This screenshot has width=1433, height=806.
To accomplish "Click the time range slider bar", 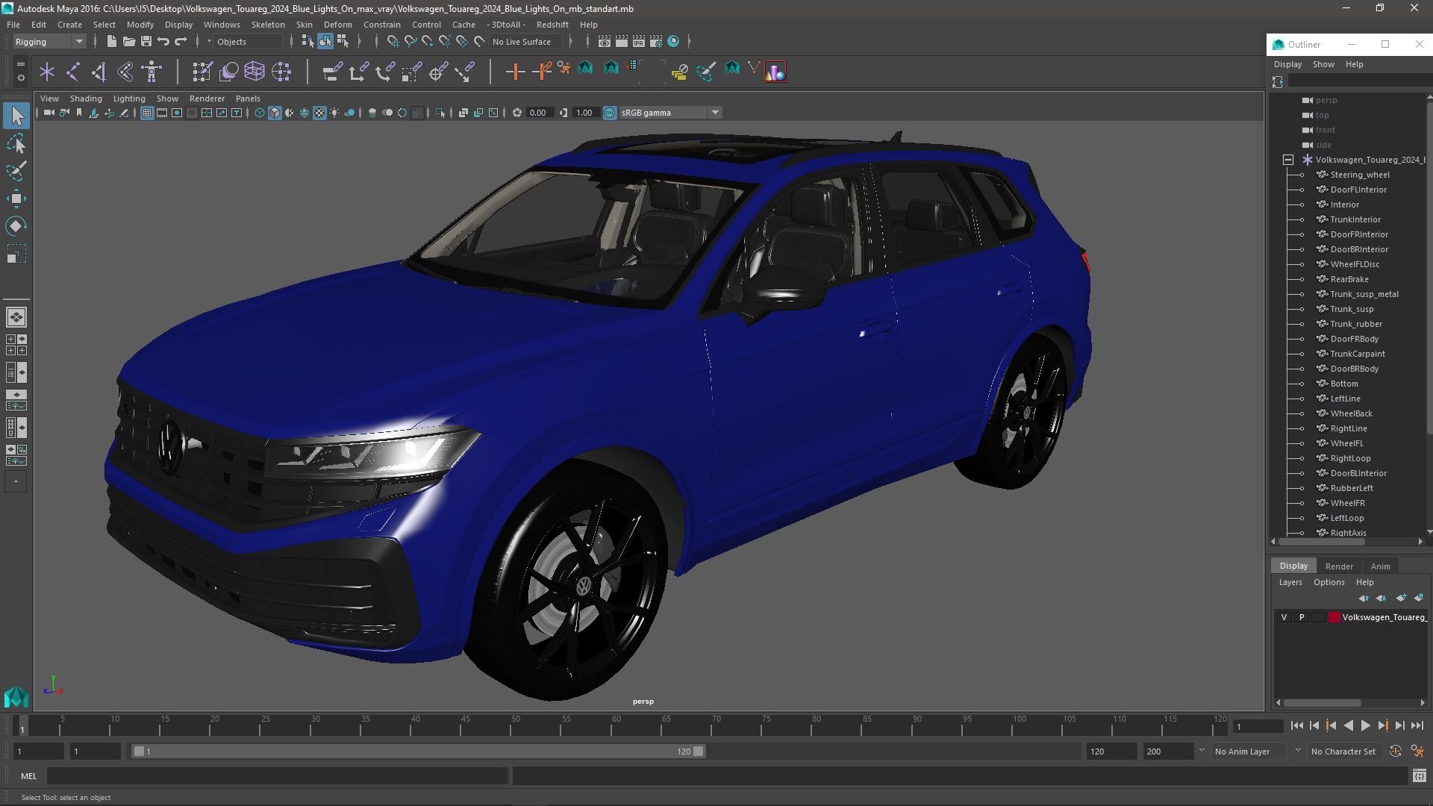I will (x=418, y=752).
